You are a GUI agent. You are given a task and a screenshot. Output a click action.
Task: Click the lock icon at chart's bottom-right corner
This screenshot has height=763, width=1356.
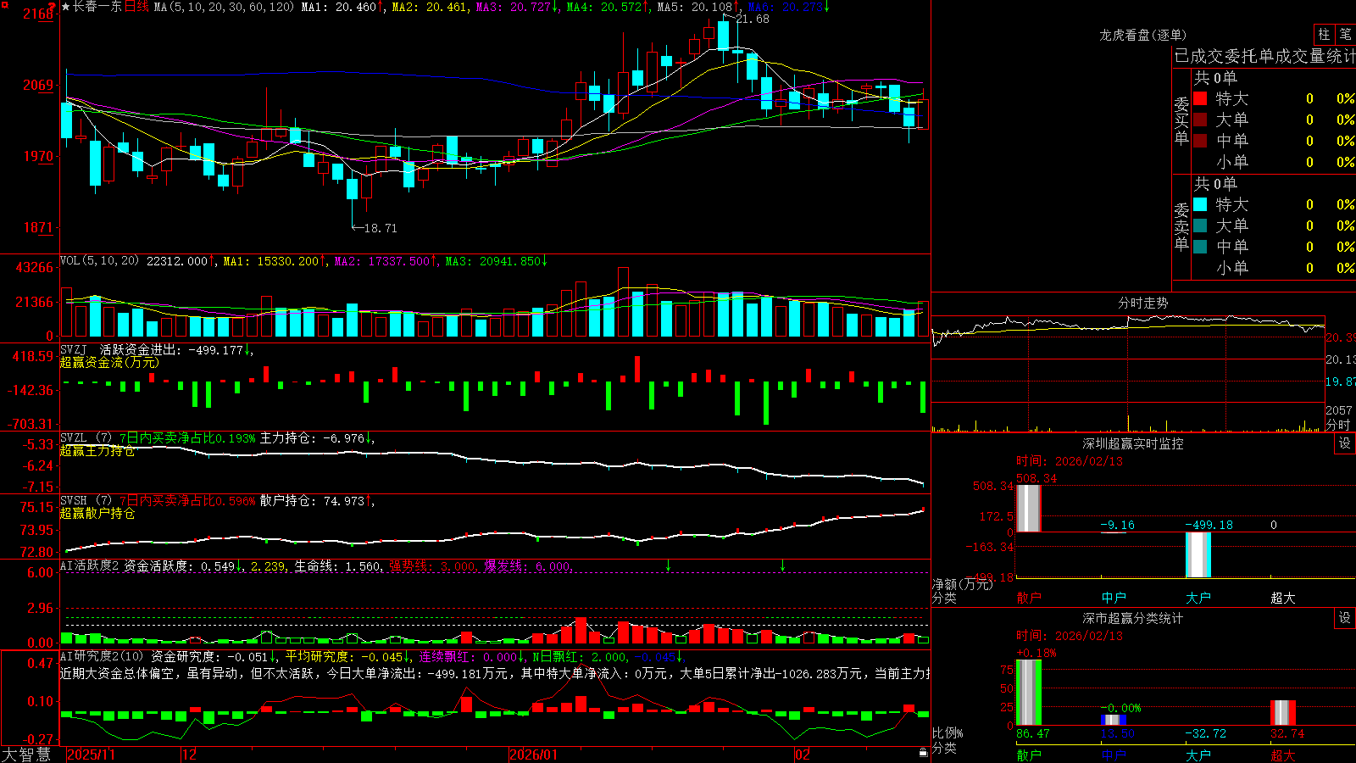(923, 753)
